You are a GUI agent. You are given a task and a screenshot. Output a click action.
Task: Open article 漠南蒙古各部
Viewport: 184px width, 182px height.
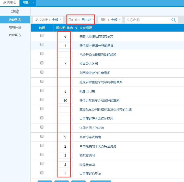(x=89, y=64)
